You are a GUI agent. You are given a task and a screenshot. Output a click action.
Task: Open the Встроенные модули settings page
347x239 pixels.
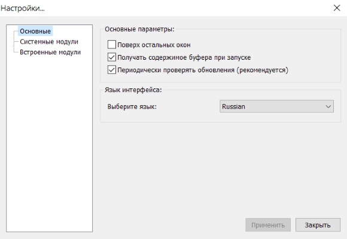coord(50,52)
